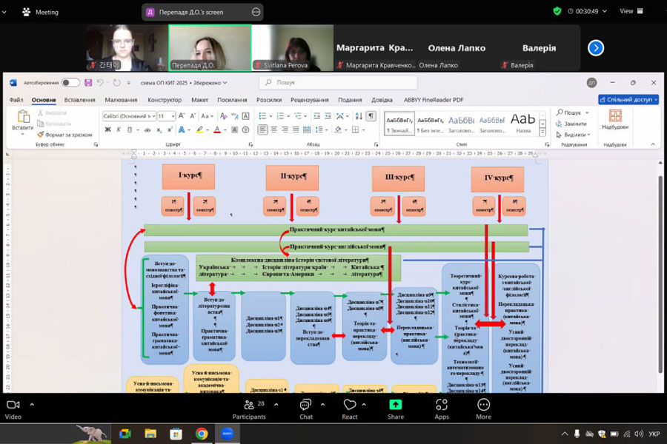Increase the font size with the grow icon
Image resolution: width=667 pixels, height=444 pixels.
point(182,115)
